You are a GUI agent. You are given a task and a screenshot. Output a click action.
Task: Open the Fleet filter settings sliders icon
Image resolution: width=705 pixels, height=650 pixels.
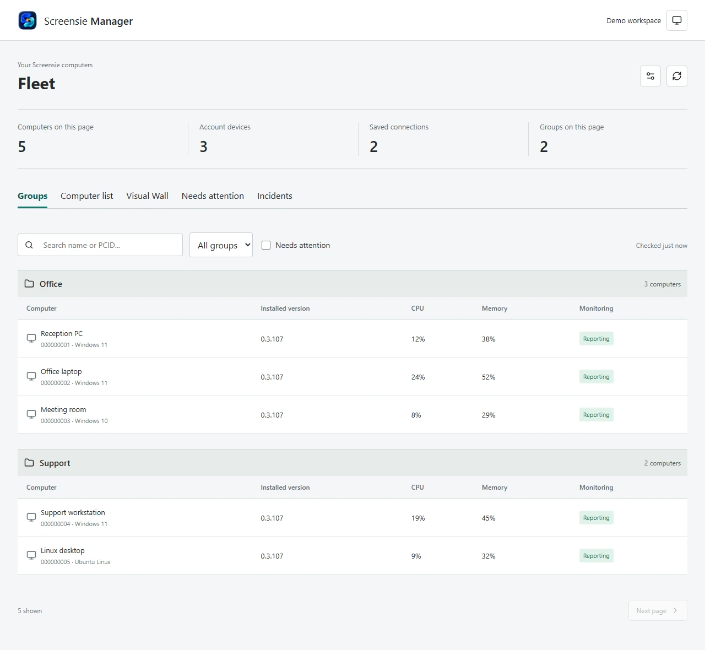[x=650, y=76]
